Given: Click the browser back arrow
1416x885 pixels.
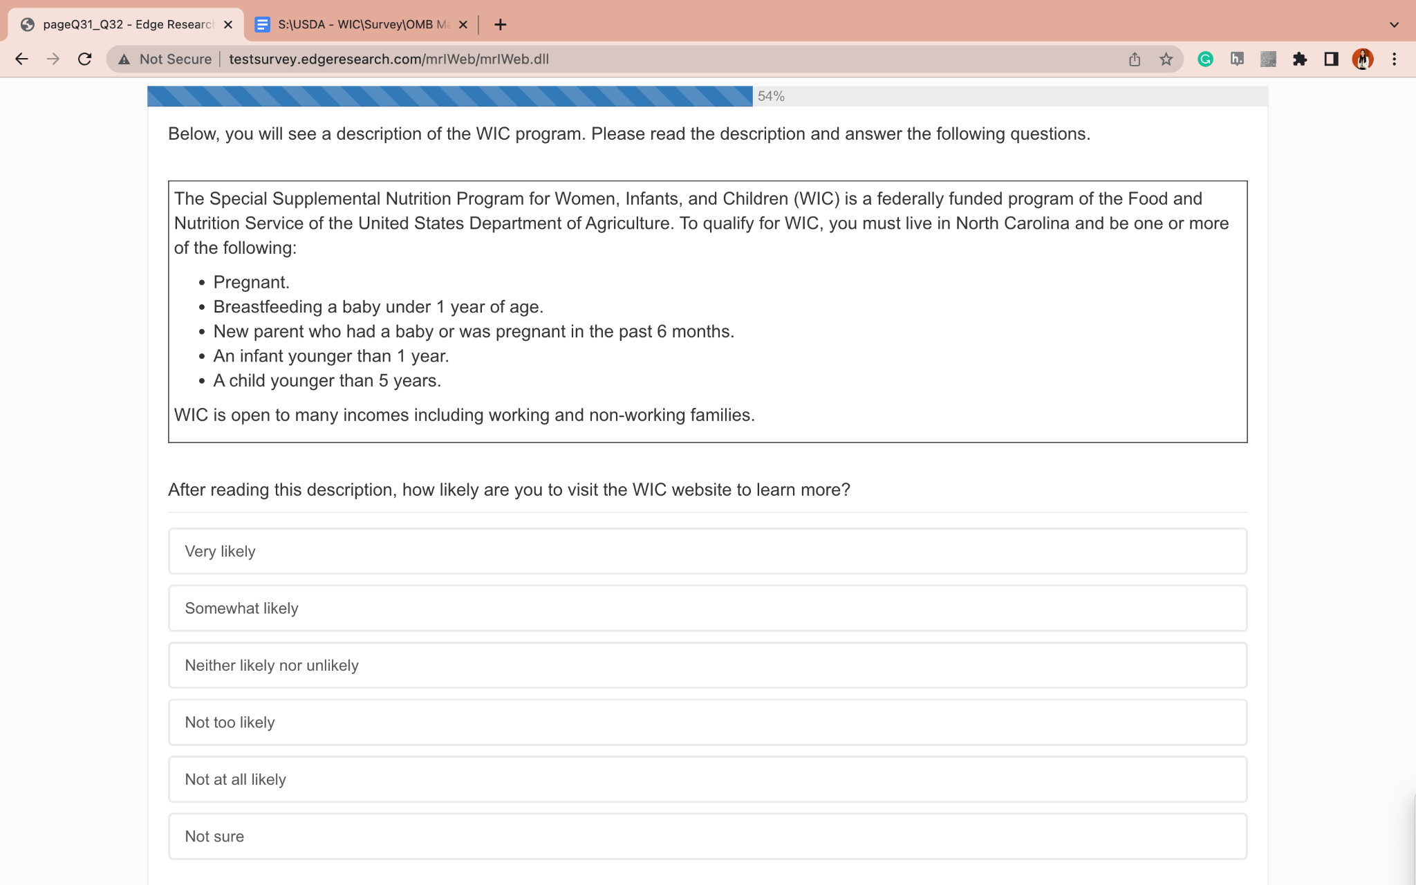Looking at the screenshot, I should coord(21,59).
